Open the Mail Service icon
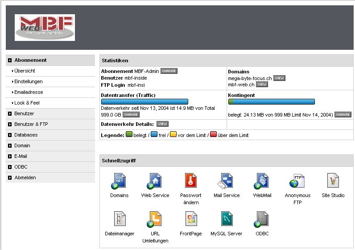The image size is (355, 250). point(226,181)
